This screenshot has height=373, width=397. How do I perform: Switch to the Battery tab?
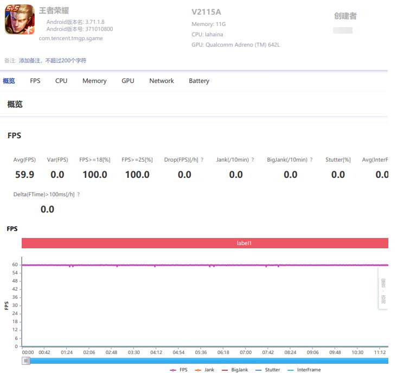[x=199, y=81]
